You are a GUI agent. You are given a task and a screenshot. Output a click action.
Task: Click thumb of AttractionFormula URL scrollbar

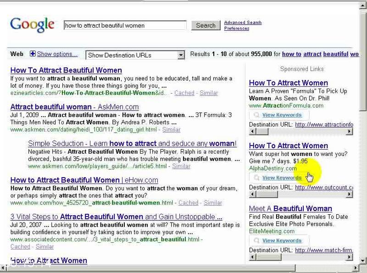pyautogui.click(x=262, y=132)
